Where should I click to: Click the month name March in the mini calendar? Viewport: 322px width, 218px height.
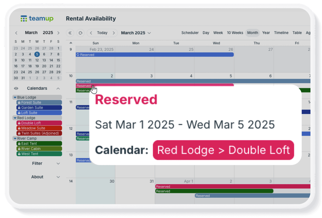pos(31,33)
